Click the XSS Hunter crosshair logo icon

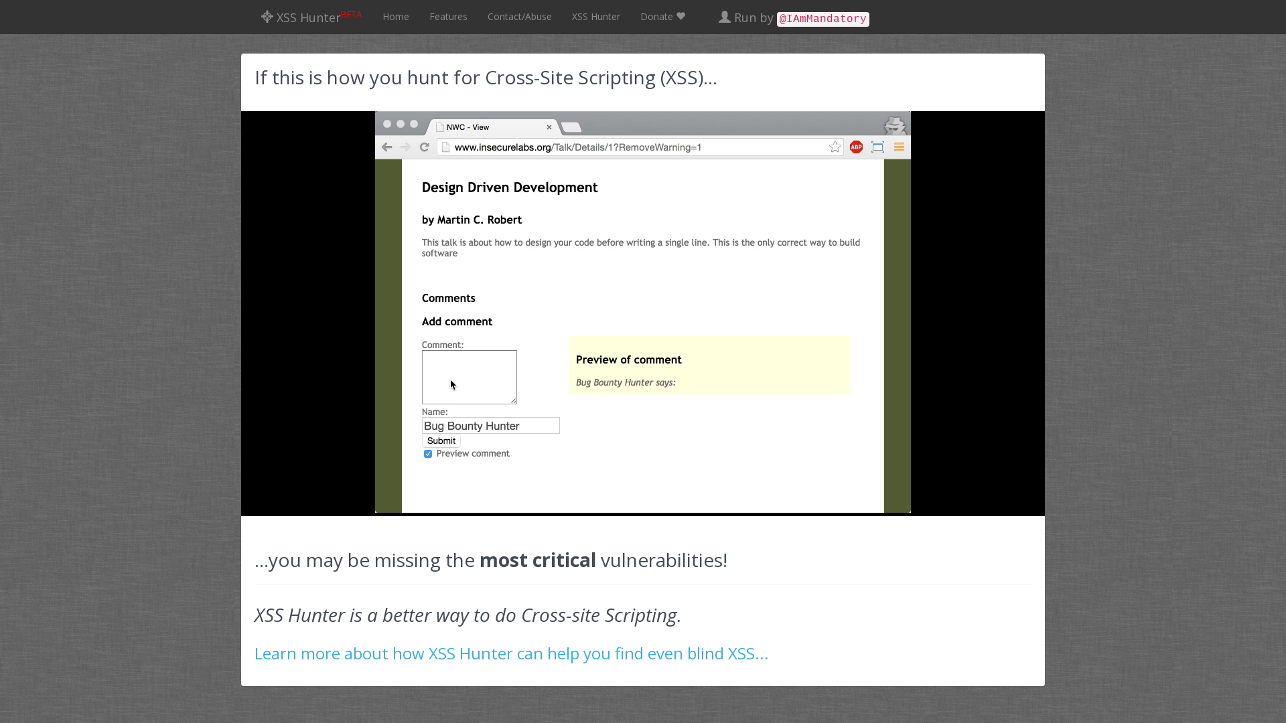click(x=267, y=17)
